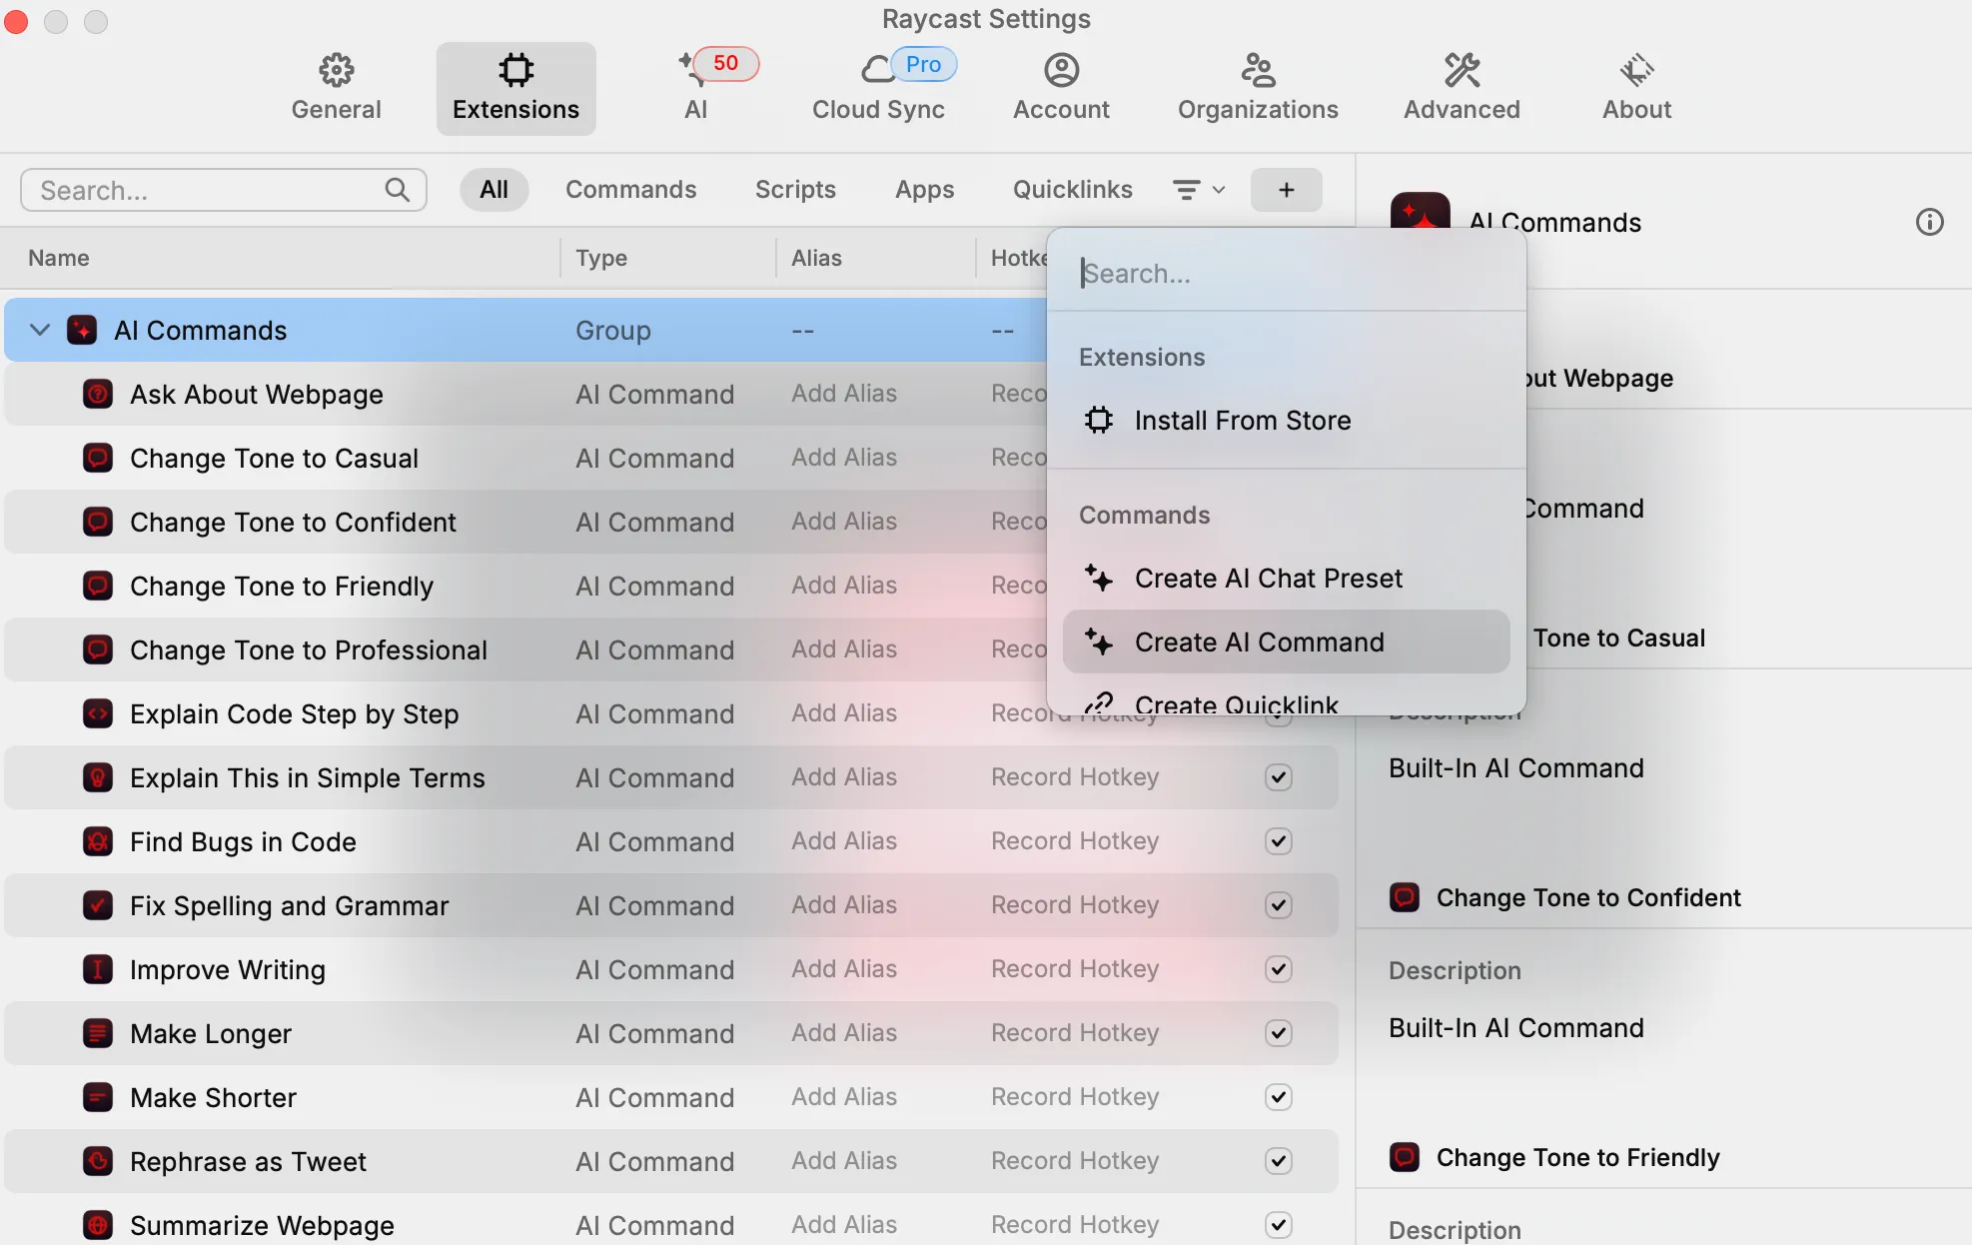Uncheck Fix Spelling and Grammar
The width and height of the screenshot is (1972, 1245).
tap(1279, 905)
